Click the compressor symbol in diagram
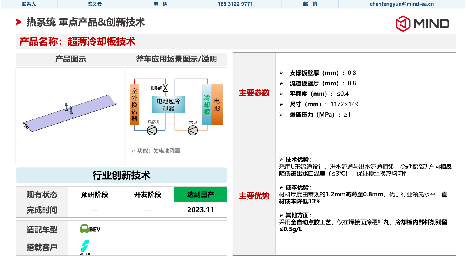 pyautogui.click(x=152, y=130)
